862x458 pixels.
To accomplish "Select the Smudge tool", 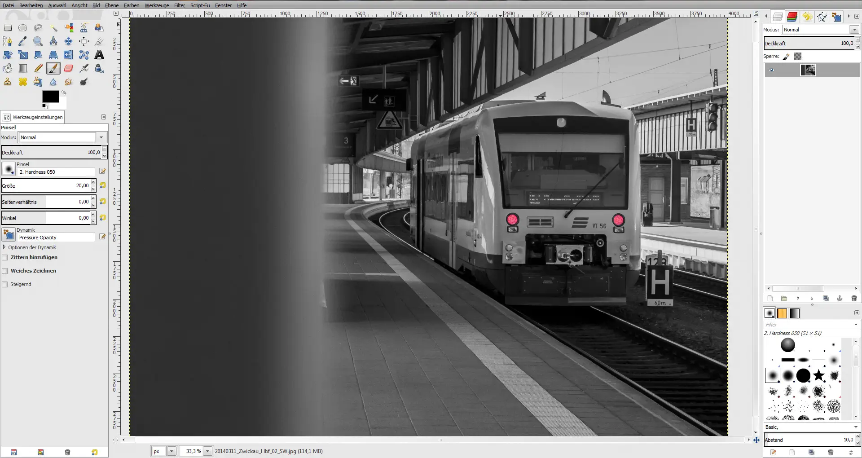I will pos(68,82).
